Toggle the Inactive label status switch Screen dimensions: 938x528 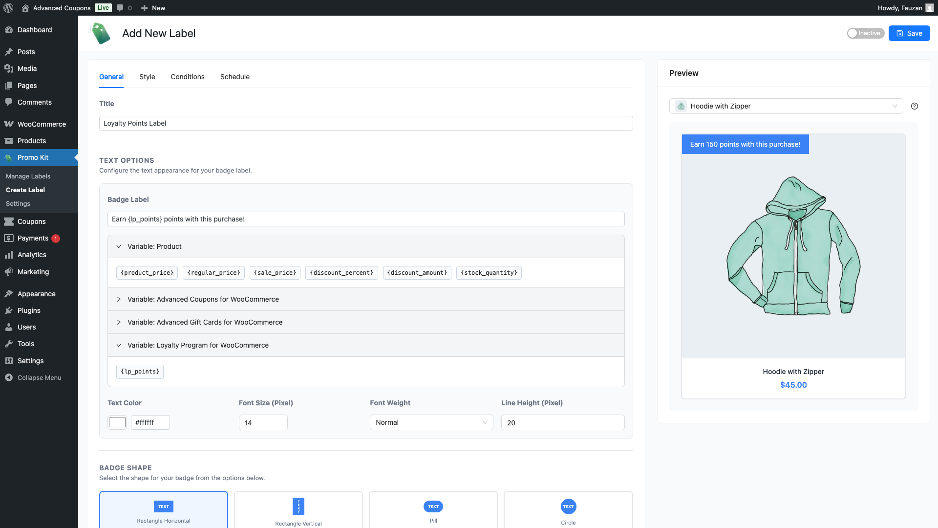pyautogui.click(x=865, y=33)
